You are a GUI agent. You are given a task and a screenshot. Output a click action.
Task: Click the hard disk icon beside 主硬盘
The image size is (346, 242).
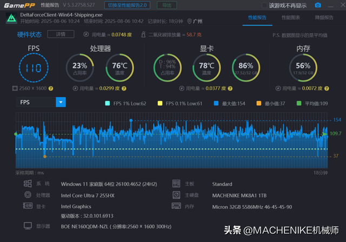176,195
